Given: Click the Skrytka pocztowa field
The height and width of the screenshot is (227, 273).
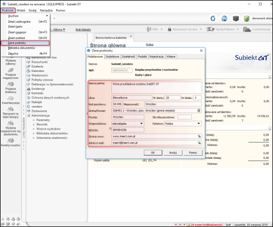Looking at the screenshot, I should 185,117.
